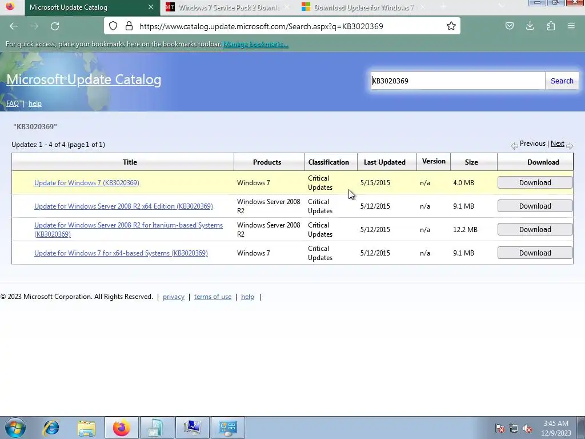This screenshot has width=585, height=439.
Task: Open help link in the footer
Action: pyautogui.click(x=247, y=297)
